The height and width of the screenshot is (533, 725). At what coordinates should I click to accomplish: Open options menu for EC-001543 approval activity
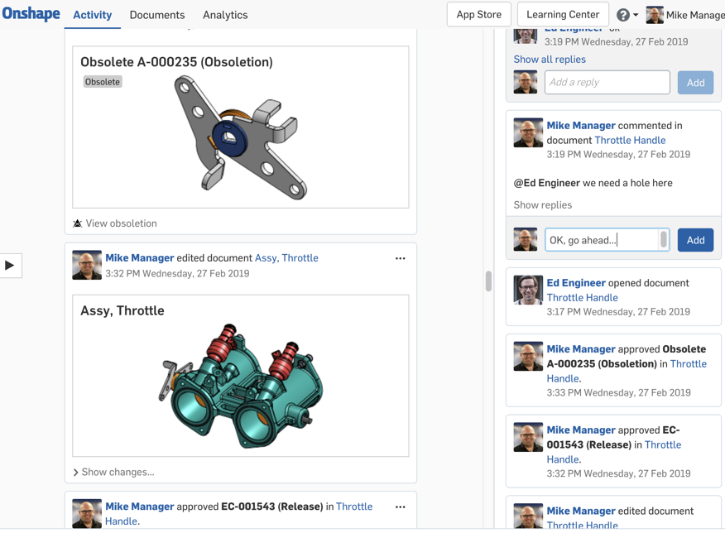401,507
